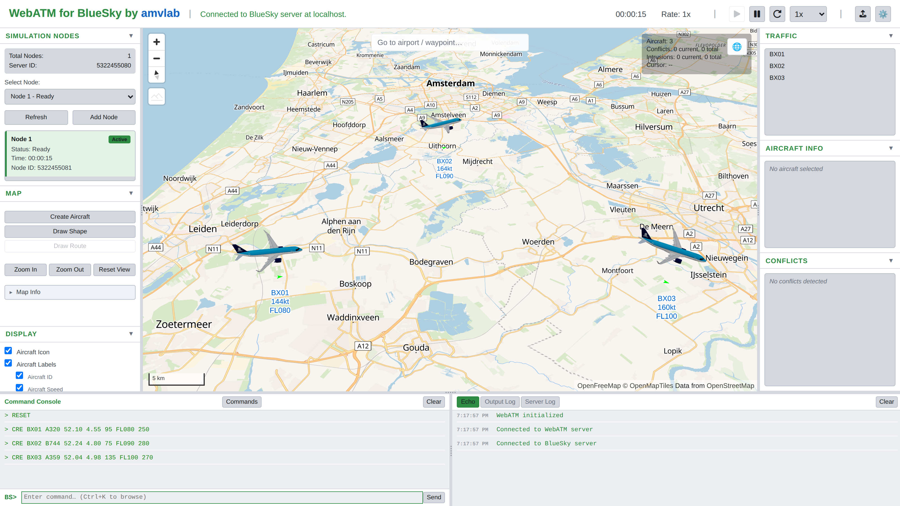The width and height of the screenshot is (900, 506).
Task: Click the Draw Shape button
Action: click(70, 231)
